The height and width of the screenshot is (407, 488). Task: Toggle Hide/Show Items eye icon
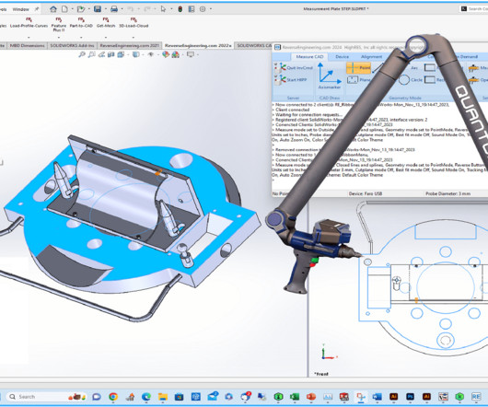[x=151, y=54]
